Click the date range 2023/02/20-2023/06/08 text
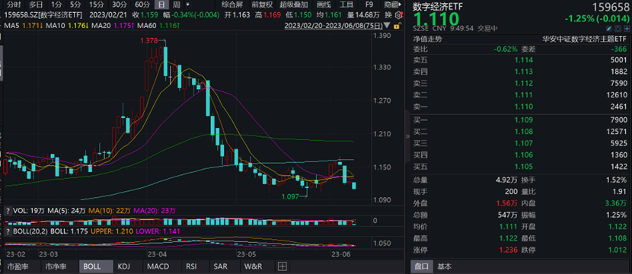Viewport: 632px width, 274px height. pyautogui.click(x=333, y=26)
